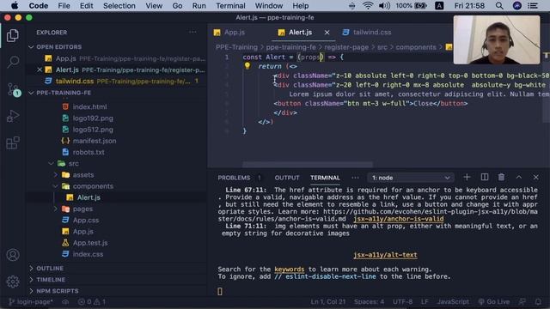Switch to the Problems panel tab

[234, 178]
